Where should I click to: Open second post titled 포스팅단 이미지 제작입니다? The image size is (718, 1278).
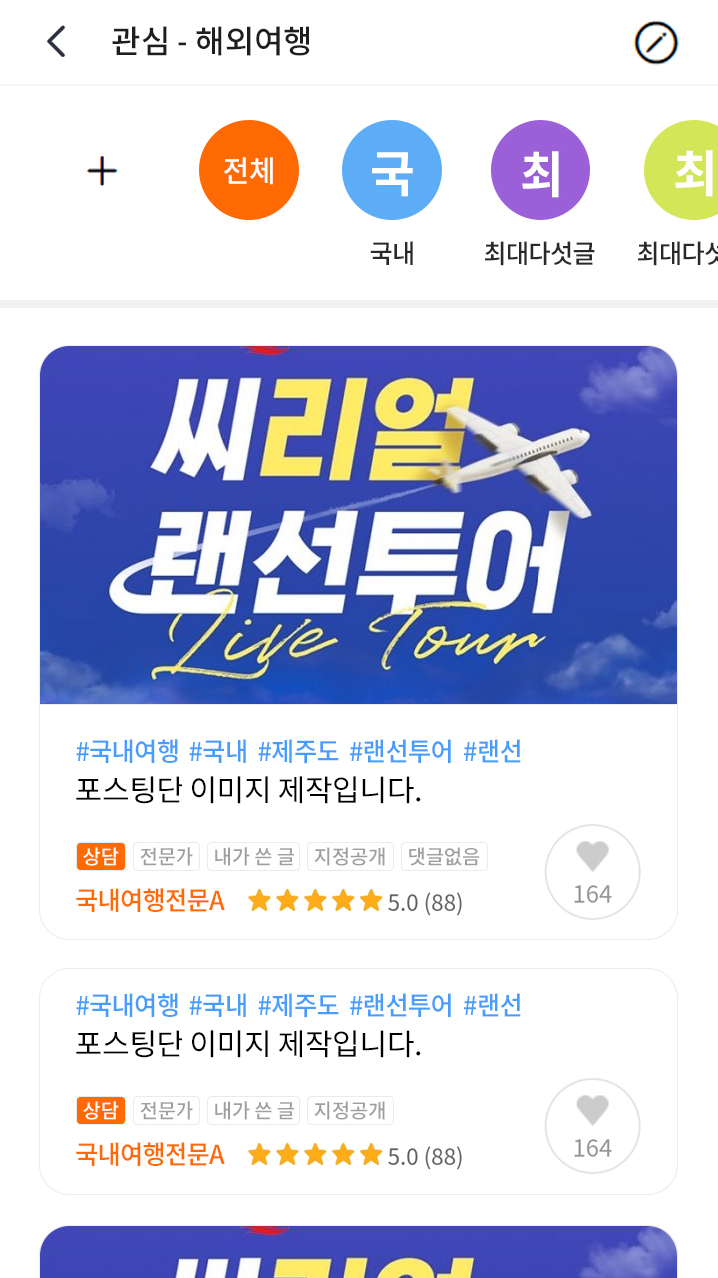coord(248,1045)
